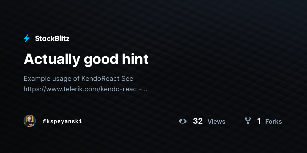
Task: Click the "Forks" label
Action: click(273, 122)
